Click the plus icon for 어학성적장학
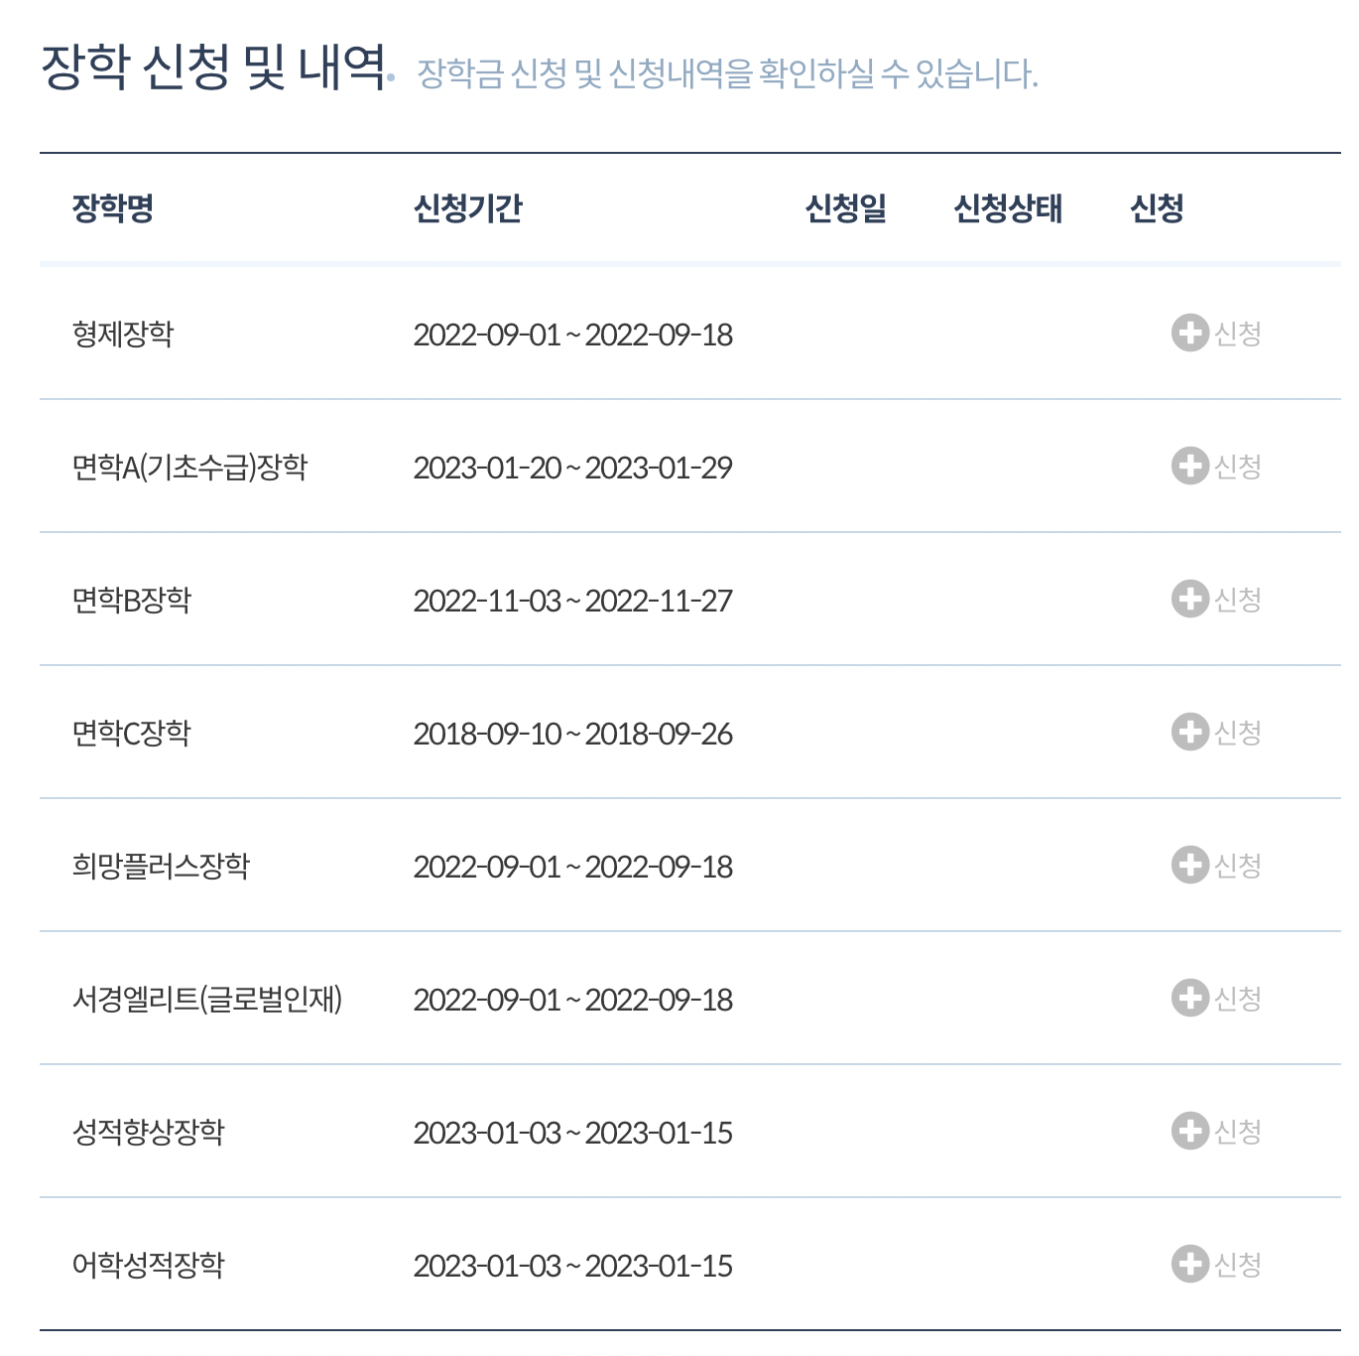Viewport: 1359px width, 1356px height. pos(1189,1266)
